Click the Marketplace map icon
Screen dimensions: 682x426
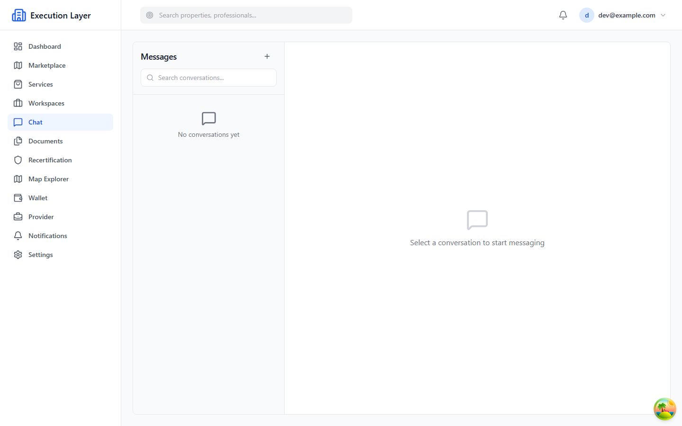click(x=18, y=65)
